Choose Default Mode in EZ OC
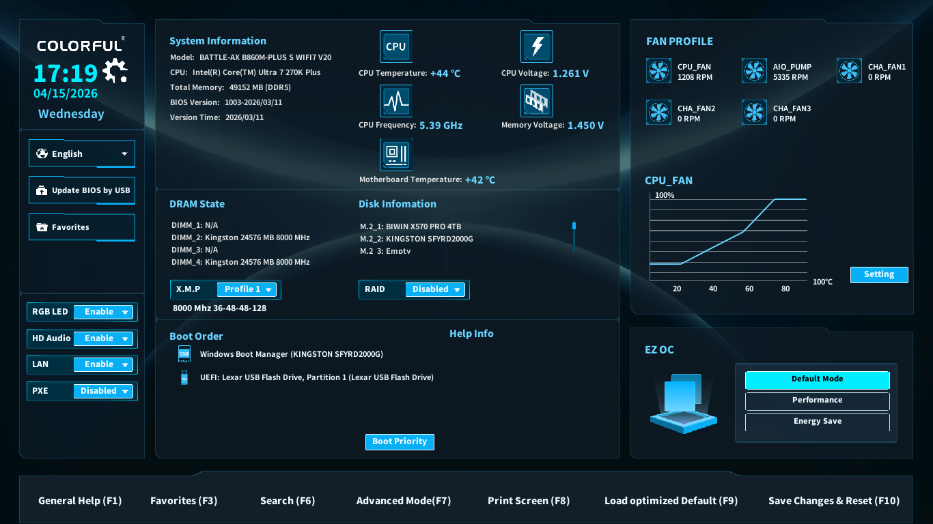Viewport: 933px width, 524px height. click(817, 379)
